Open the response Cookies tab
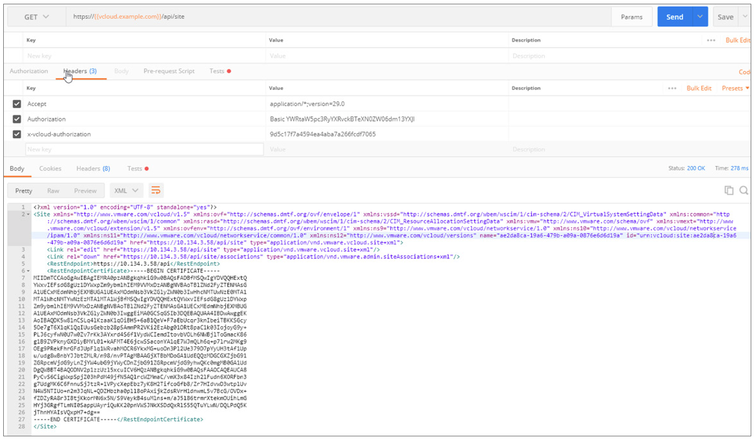This screenshot has height=439, width=755. pyautogui.click(x=50, y=168)
